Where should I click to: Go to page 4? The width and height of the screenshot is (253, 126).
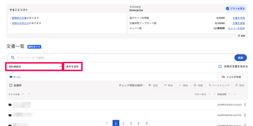point(138,123)
